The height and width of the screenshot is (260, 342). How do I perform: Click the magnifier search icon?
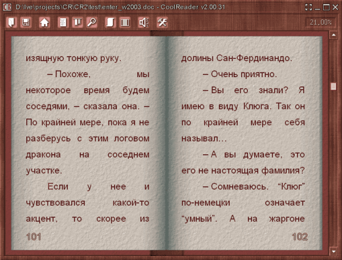(x=90, y=22)
